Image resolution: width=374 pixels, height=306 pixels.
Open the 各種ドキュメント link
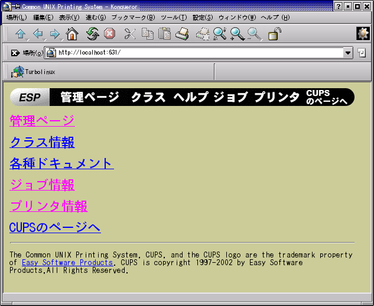[x=61, y=163]
